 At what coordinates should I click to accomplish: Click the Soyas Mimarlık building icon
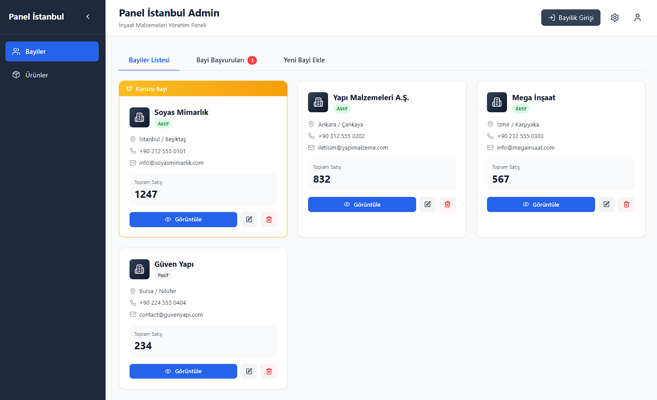(139, 118)
